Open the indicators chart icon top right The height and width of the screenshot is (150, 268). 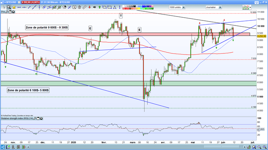pyautogui.click(x=246, y=7)
